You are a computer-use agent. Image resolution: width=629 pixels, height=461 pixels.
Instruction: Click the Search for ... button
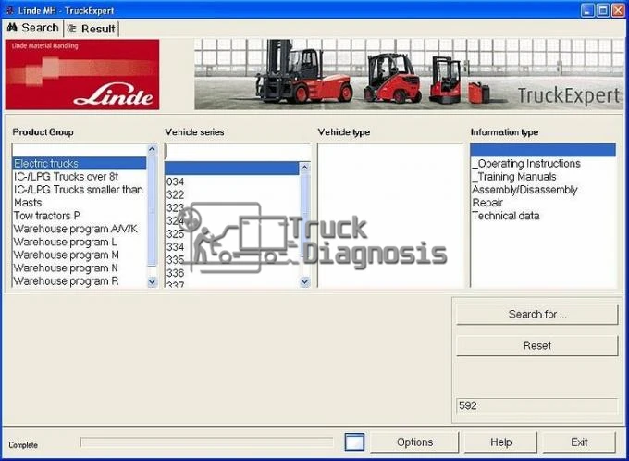click(537, 314)
